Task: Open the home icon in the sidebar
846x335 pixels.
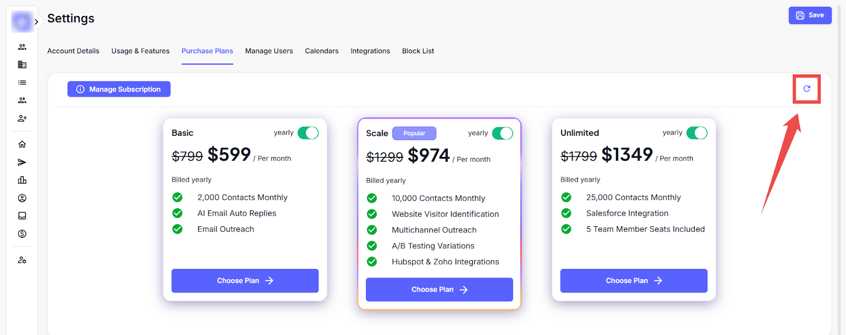Action: coord(22,144)
